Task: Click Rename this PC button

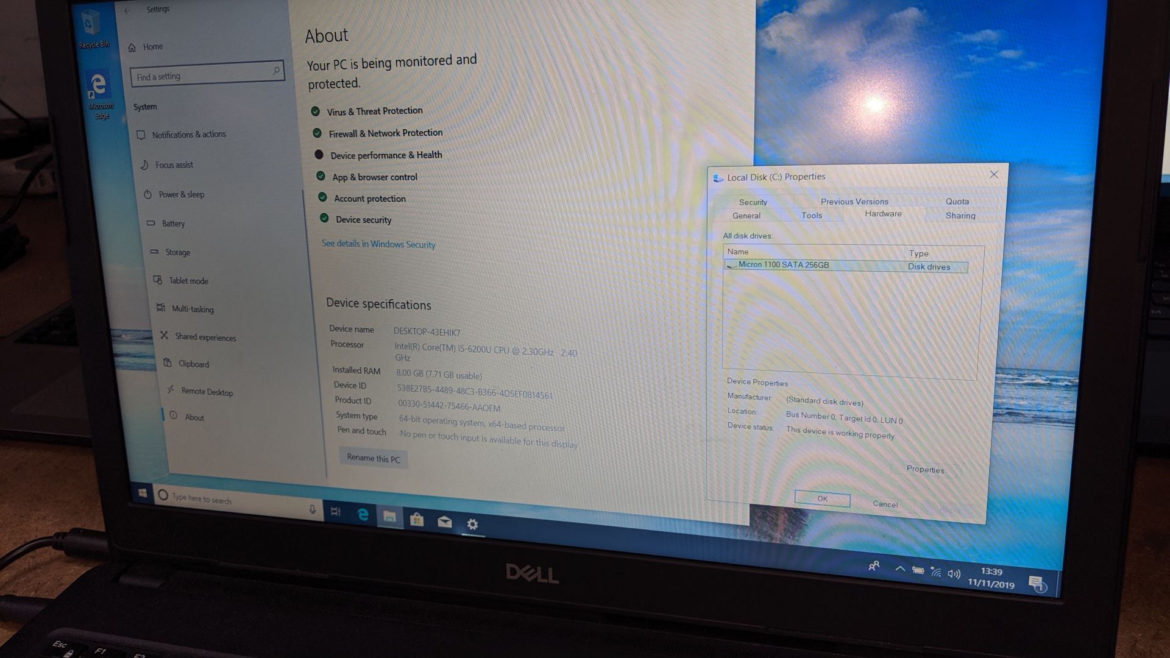Action: tap(372, 458)
